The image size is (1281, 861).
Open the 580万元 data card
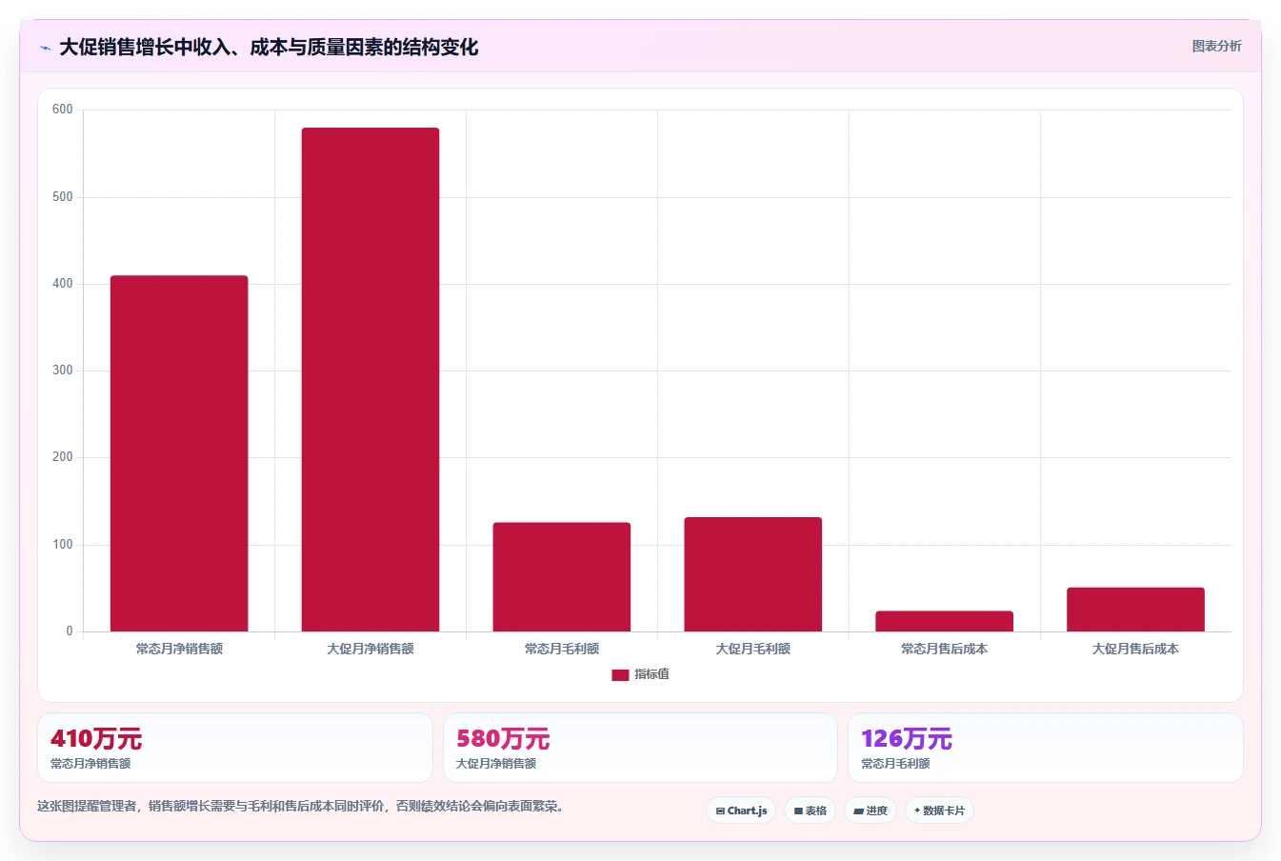point(640,748)
